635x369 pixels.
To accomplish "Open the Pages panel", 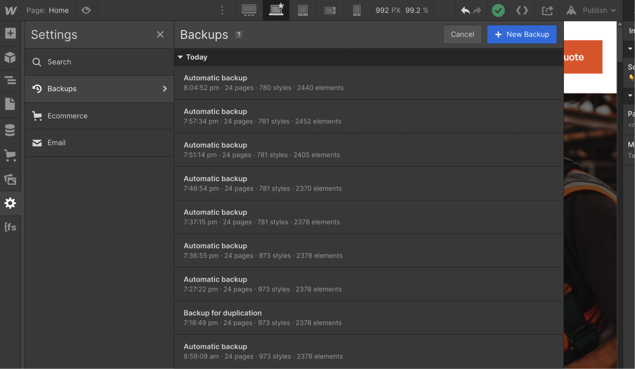I will 10,104.
